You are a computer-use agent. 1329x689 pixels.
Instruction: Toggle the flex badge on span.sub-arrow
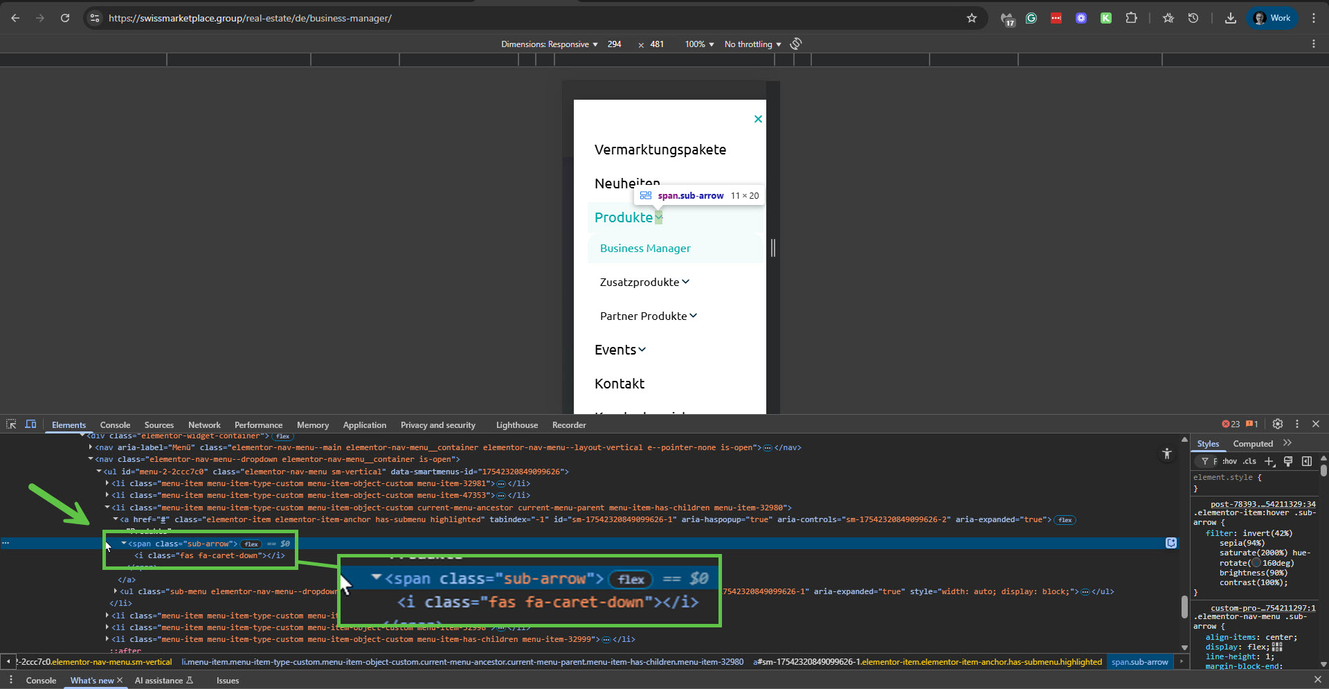point(251,544)
